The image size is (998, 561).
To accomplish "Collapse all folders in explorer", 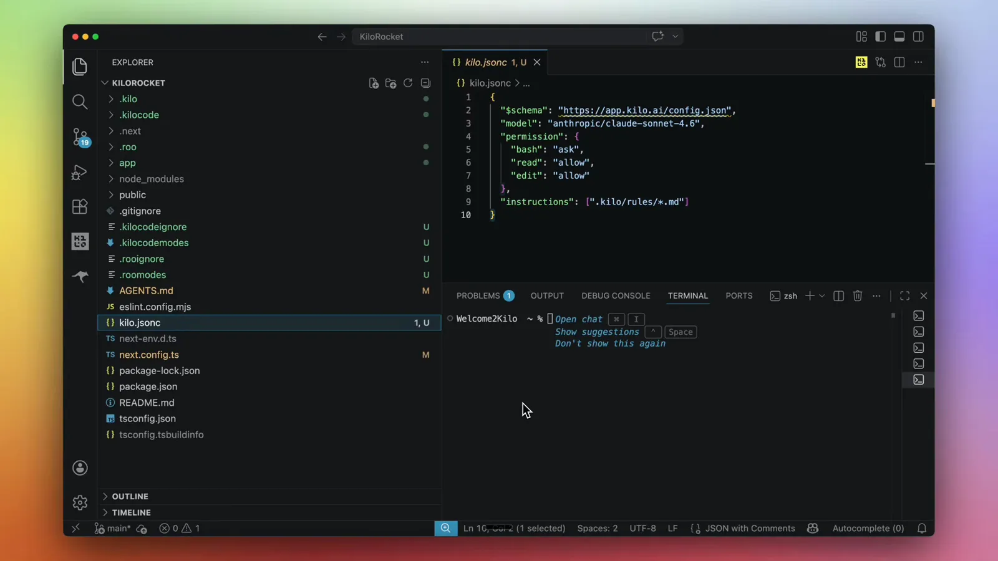I will [x=425, y=83].
